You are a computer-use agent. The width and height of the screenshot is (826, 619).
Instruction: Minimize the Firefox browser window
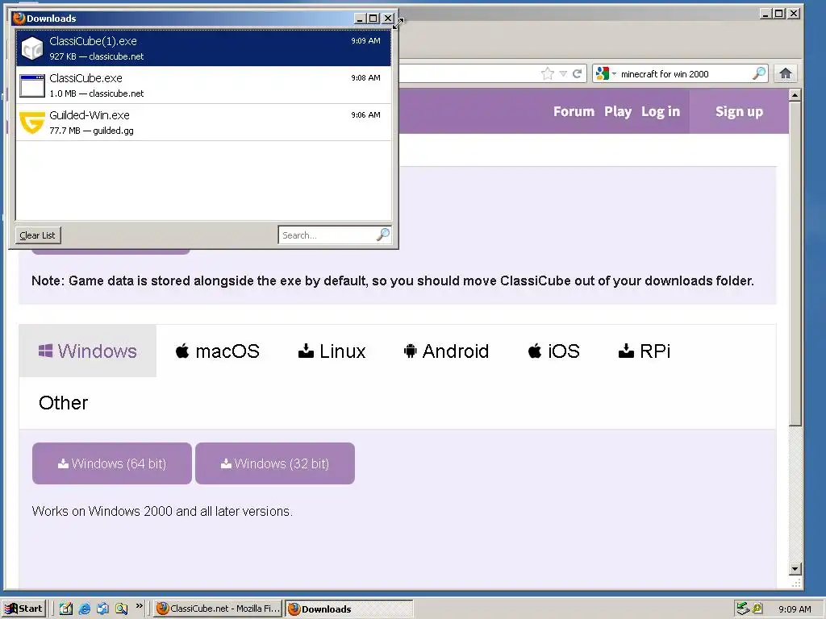coord(766,14)
